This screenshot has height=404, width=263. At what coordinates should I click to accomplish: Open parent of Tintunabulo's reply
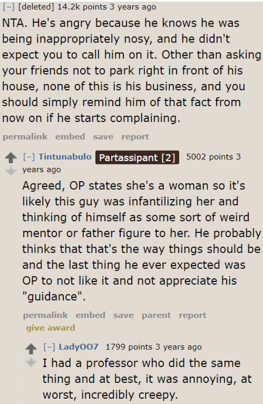(156, 315)
